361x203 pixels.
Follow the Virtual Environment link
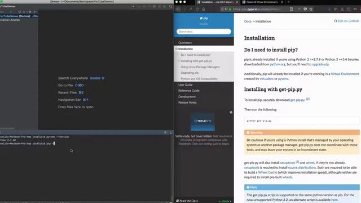(345, 74)
